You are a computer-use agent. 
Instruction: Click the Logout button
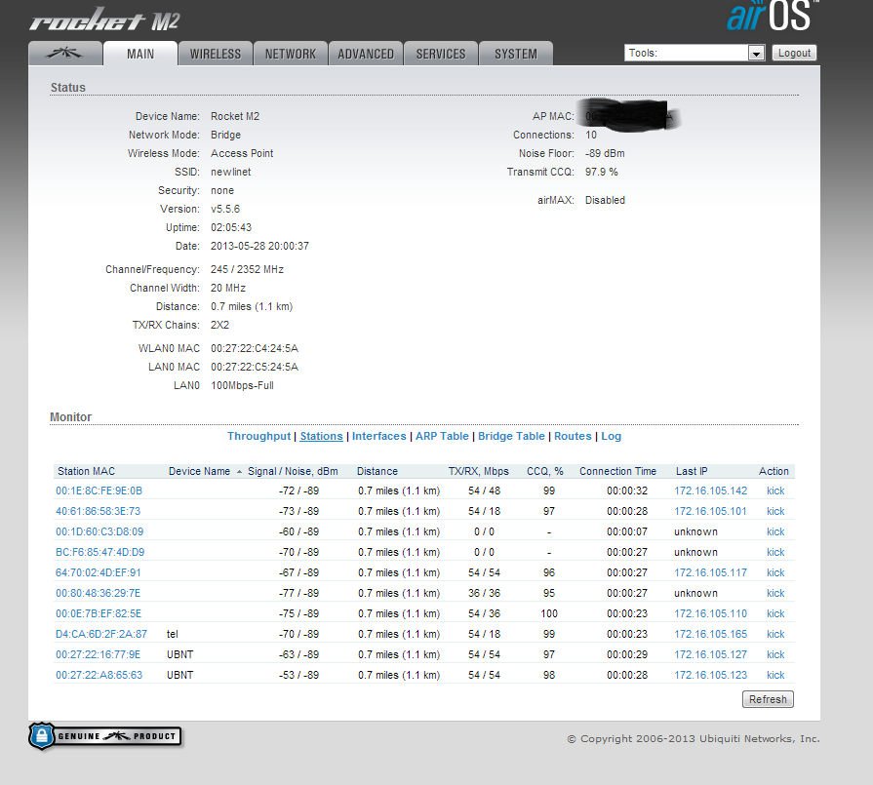[x=795, y=53]
